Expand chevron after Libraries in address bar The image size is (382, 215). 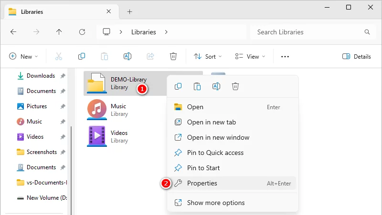click(x=166, y=32)
